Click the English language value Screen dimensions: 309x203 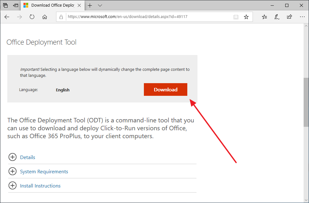point(63,90)
